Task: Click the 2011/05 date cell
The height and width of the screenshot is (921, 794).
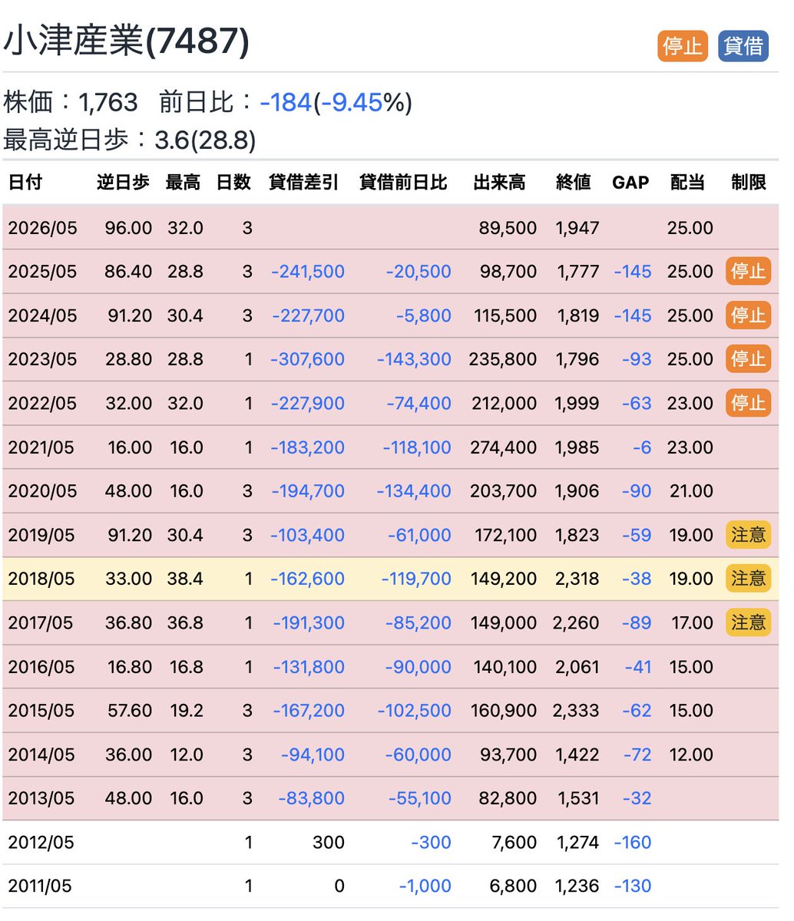Action: [x=40, y=886]
